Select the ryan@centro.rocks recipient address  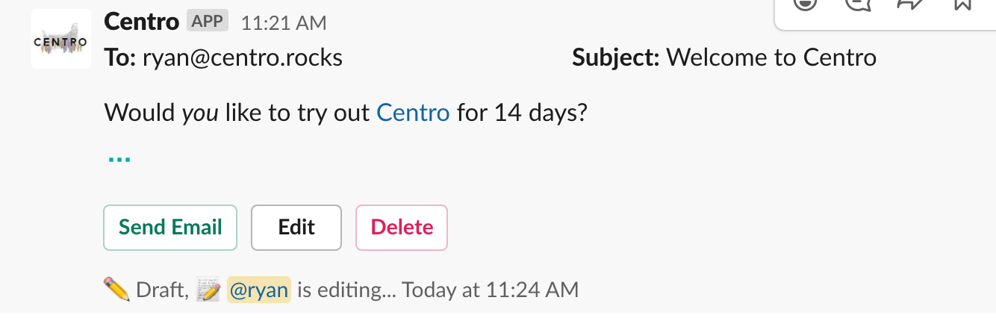pyautogui.click(x=243, y=57)
